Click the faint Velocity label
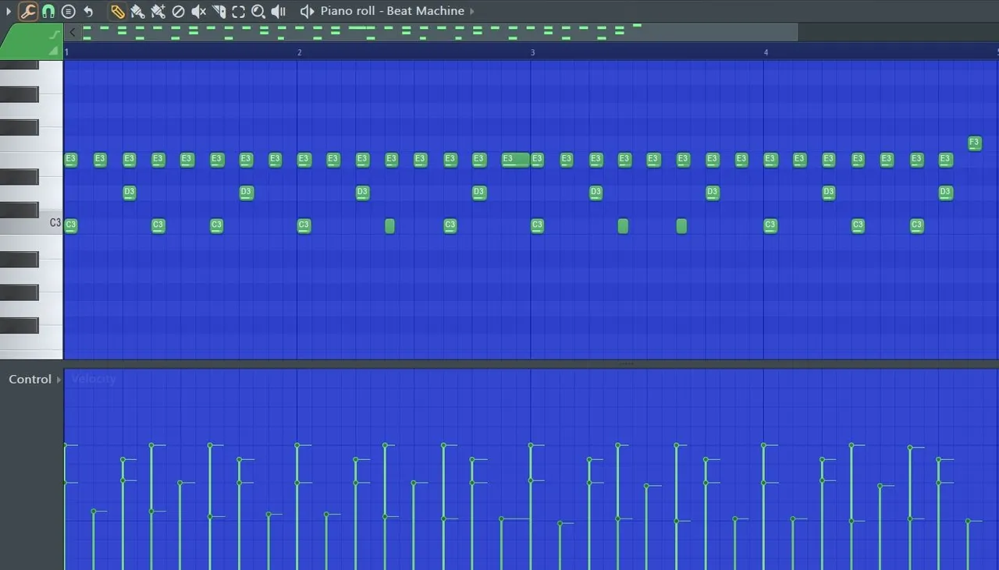This screenshot has height=570, width=999. point(94,379)
